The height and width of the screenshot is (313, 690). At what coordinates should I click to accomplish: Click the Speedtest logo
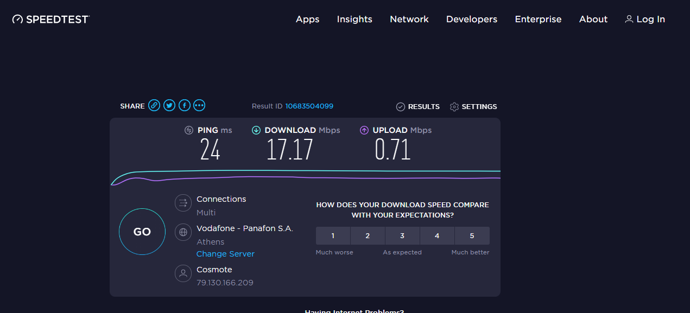coord(51,19)
